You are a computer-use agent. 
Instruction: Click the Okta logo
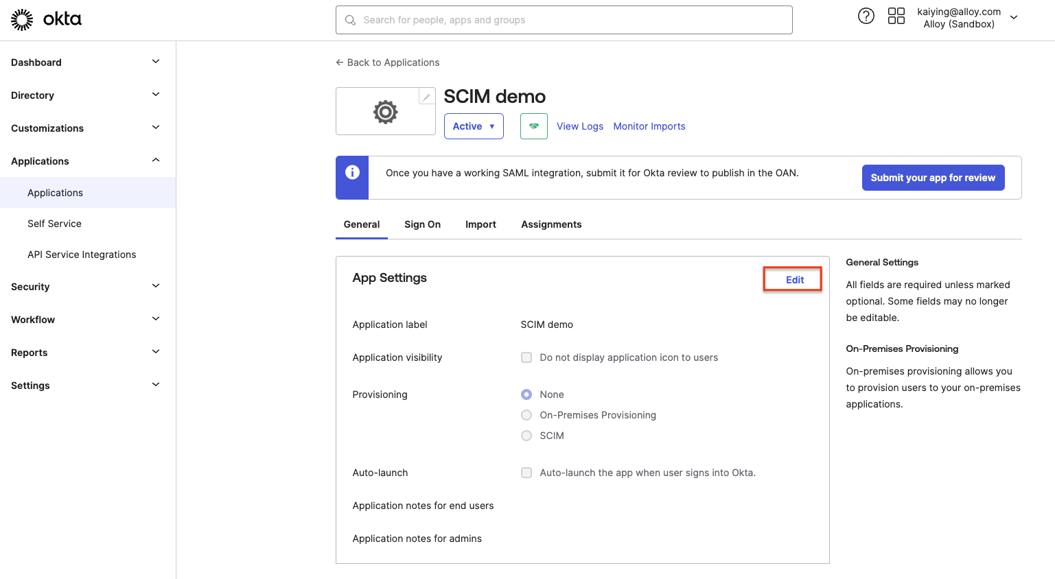coord(46,20)
